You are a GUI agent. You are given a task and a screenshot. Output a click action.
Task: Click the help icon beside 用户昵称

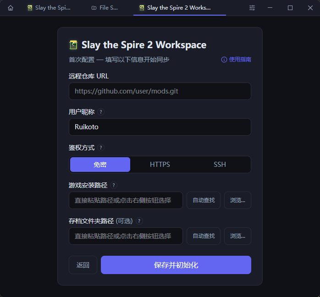[100, 112]
